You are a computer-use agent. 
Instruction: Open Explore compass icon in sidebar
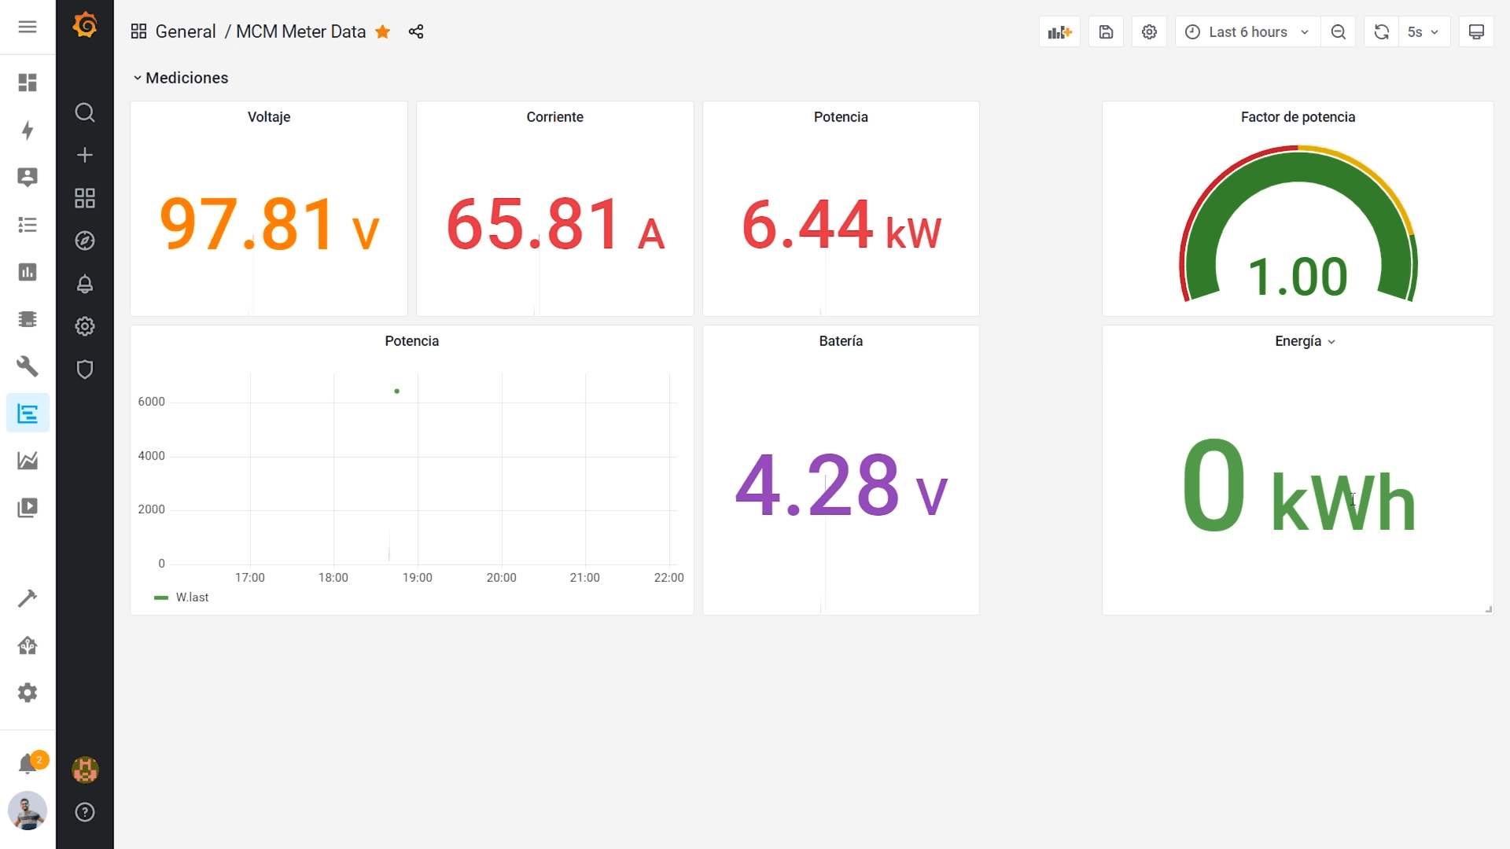[85, 241]
